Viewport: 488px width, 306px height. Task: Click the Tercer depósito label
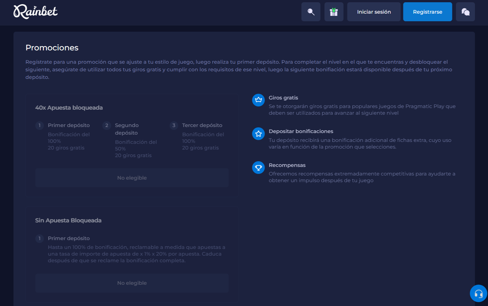click(202, 125)
